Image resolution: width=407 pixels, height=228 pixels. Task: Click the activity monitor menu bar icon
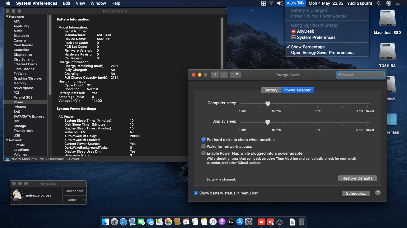(263, 3)
